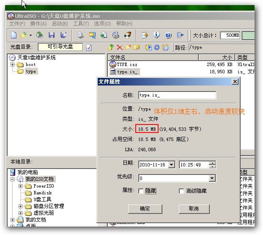The height and width of the screenshot is (235, 263).
Task: Click the Rename folder icon
Action: pyautogui.click(x=137, y=47)
